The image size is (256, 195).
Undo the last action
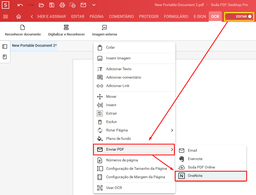[x=20, y=5]
